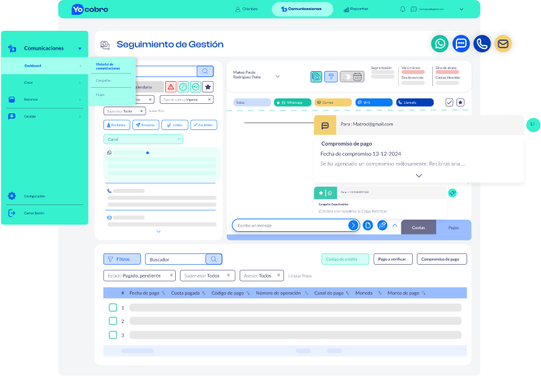Toggle the No leídos message filter
This screenshot has height=376, width=541.
203,125
